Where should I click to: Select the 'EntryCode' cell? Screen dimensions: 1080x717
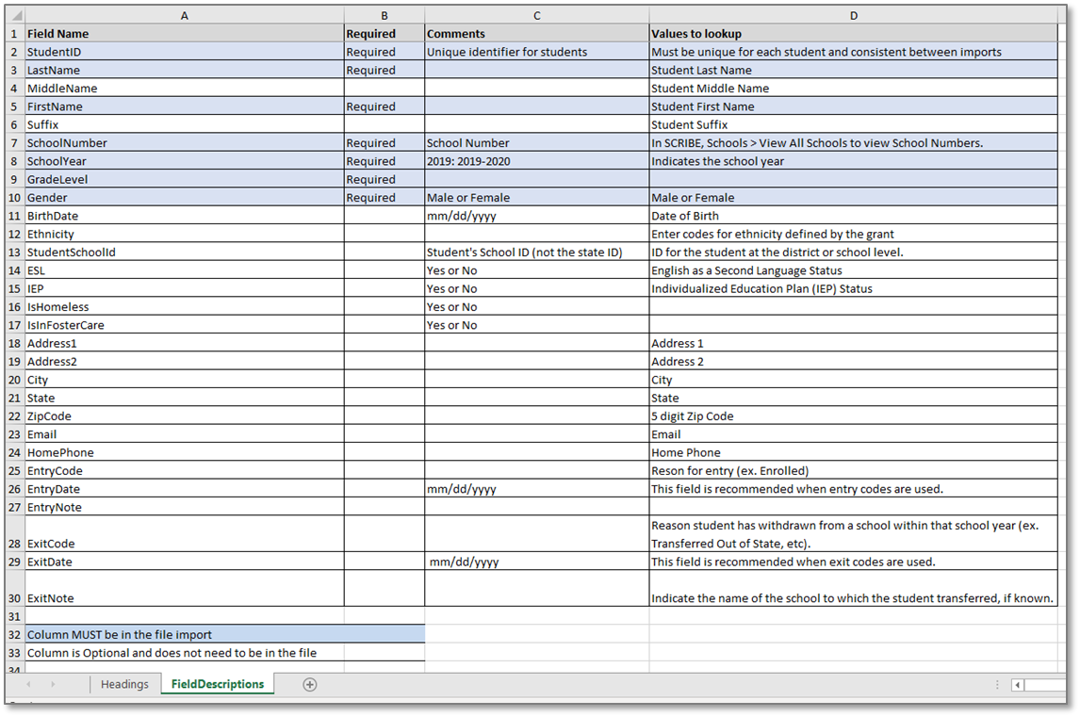(185, 470)
